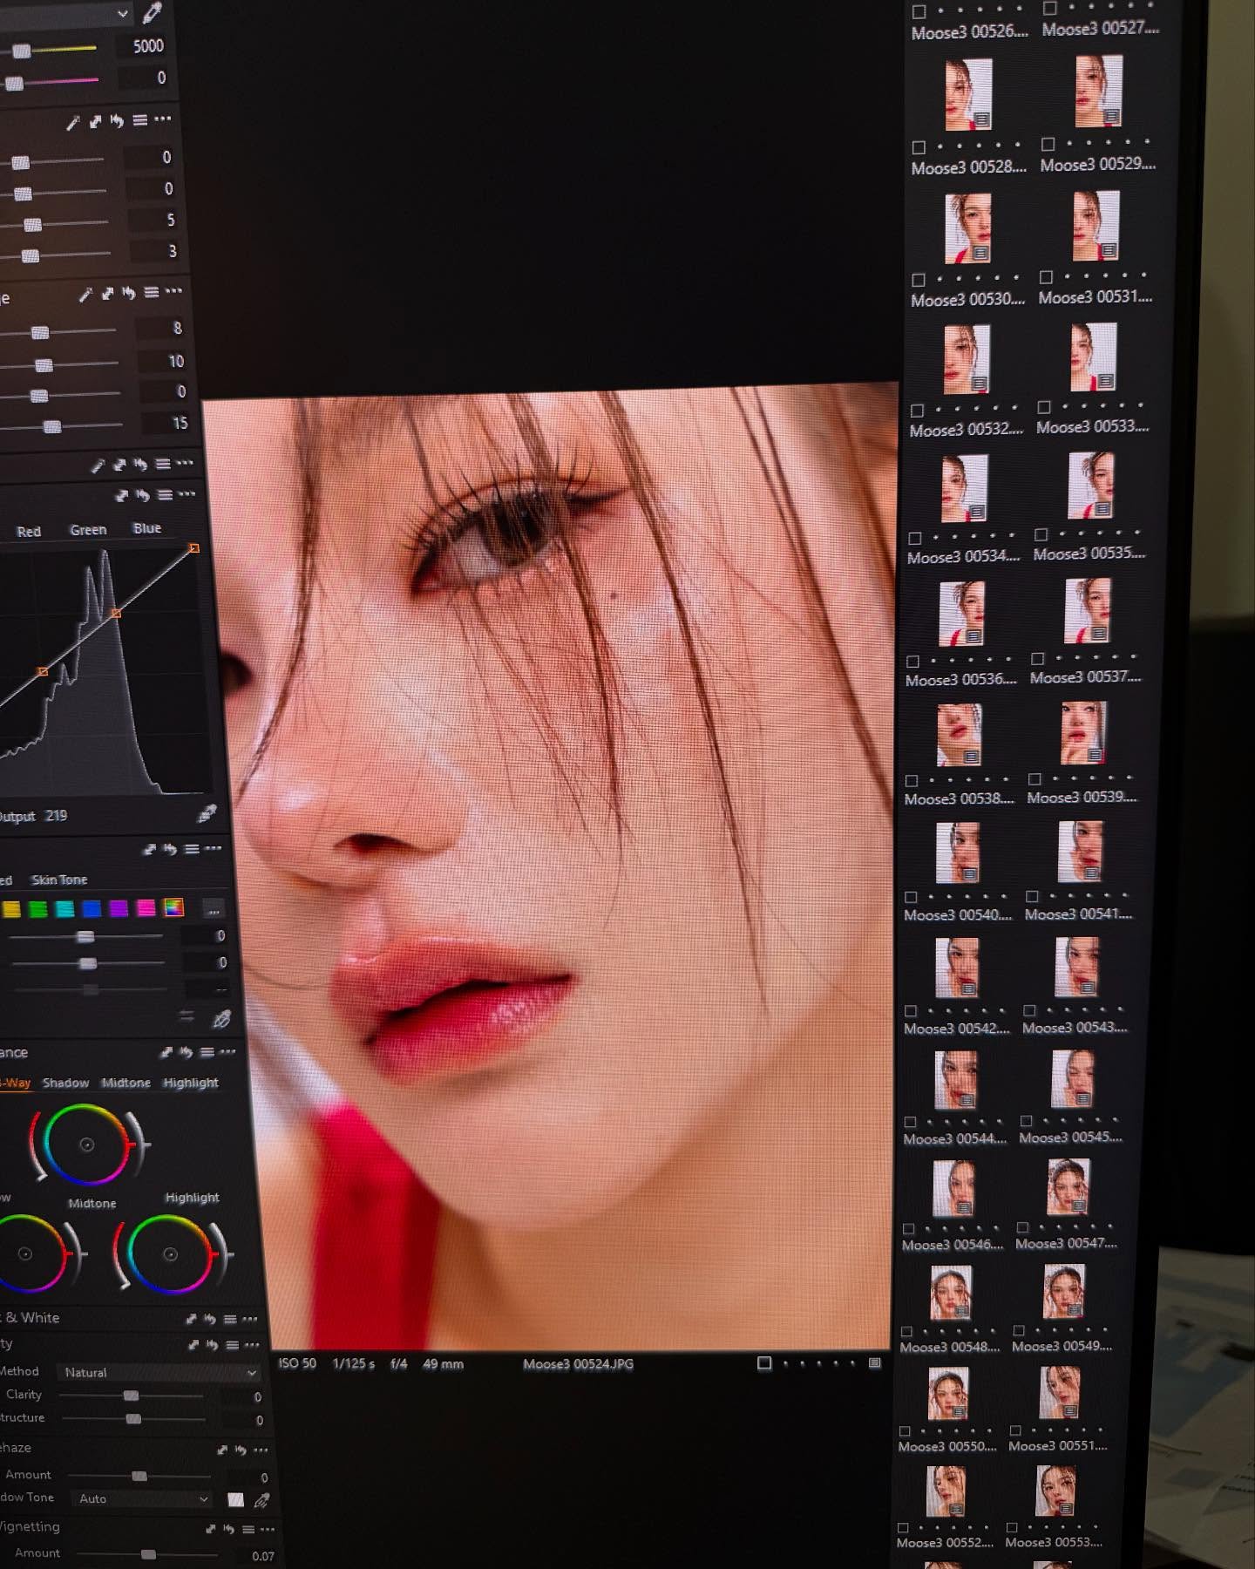Image resolution: width=1255 pixels, height=1569 pixels.
Task: Open the presets list icon above the Skin Tone tab
Action: [x=192, y=849]
